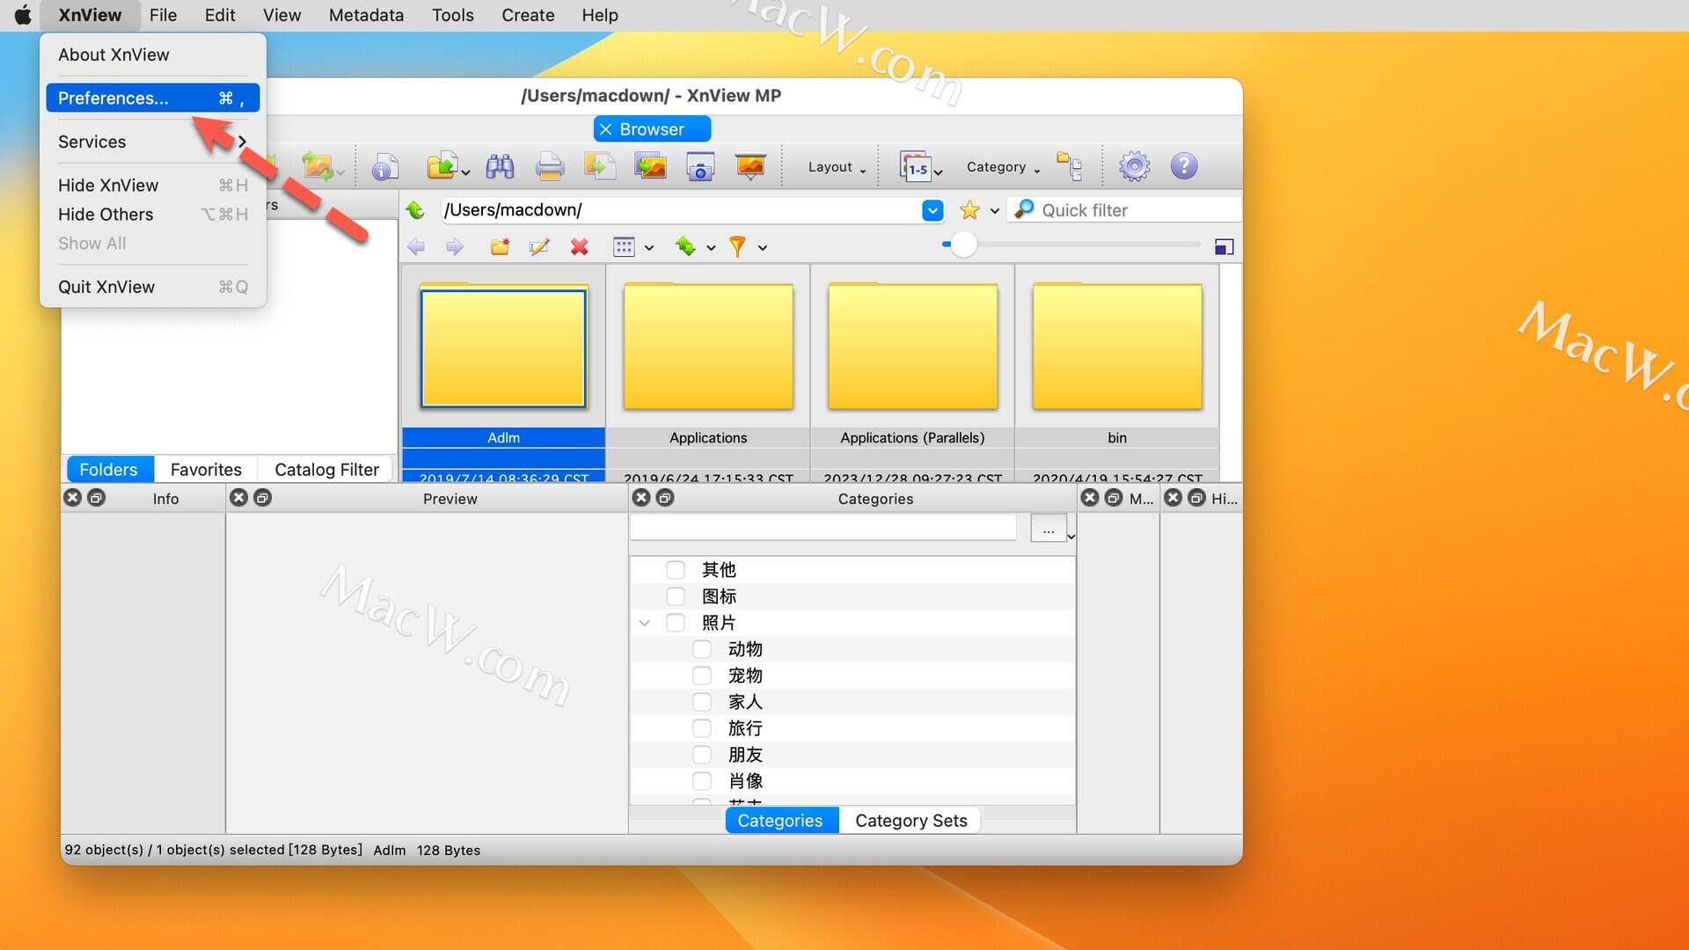Choose Preferences... from the XnView menu
The width and height of the screenshot is (1689, 950).
coord(152,98)
